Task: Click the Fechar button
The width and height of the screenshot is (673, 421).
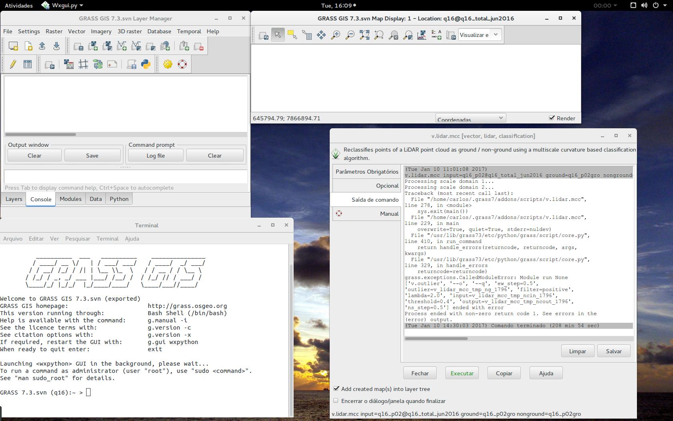Action: click(420, 373)
